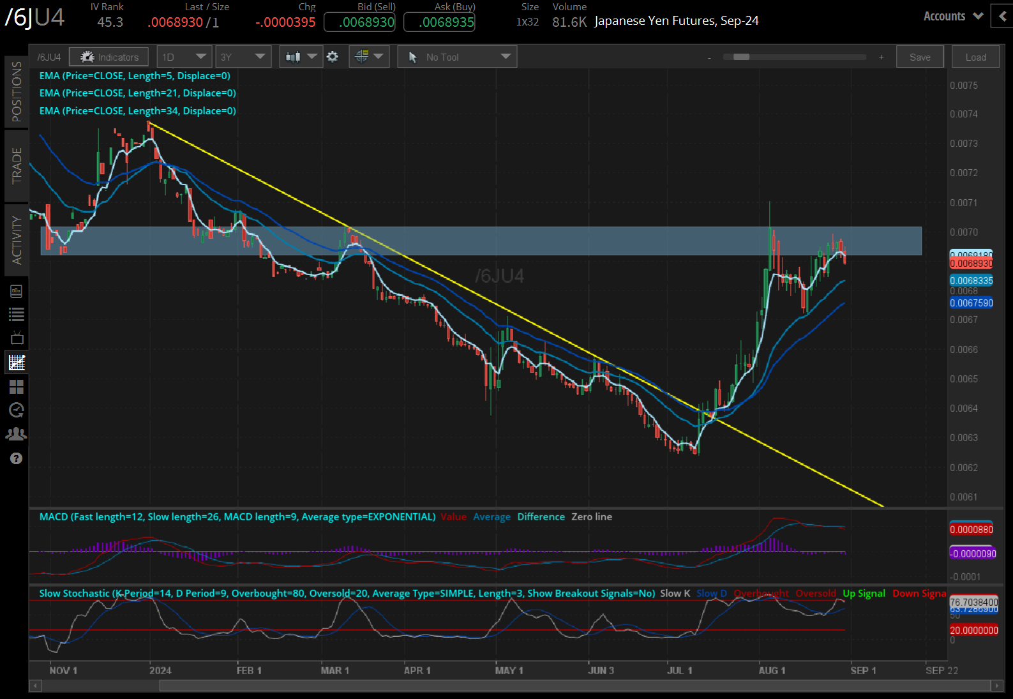The height and width of the screenshot is (699, 1013).
Task: Click the help question mark icon
Action: (17, 458)
